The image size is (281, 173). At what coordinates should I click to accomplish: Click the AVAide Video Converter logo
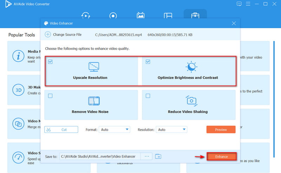pyautogui.click(x=8, y=4)
